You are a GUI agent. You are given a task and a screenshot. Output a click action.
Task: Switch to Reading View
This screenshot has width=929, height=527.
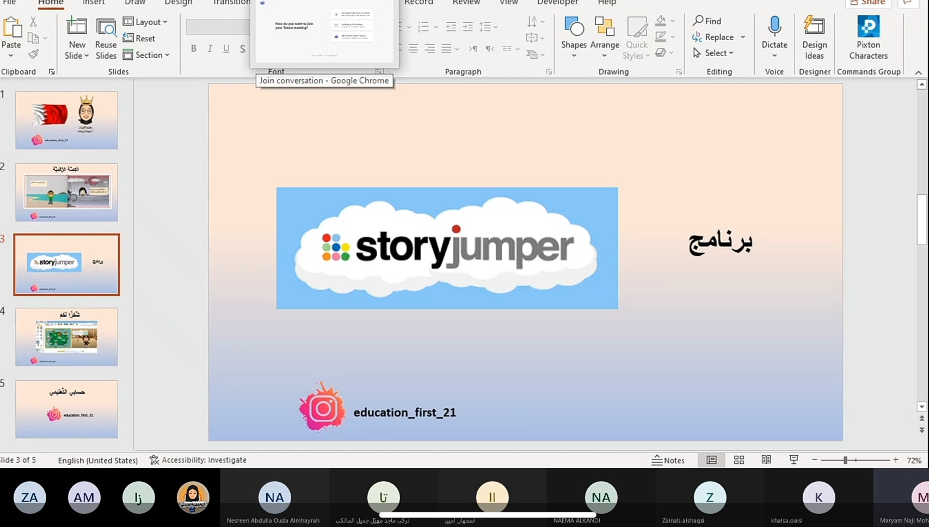(766, 460)
